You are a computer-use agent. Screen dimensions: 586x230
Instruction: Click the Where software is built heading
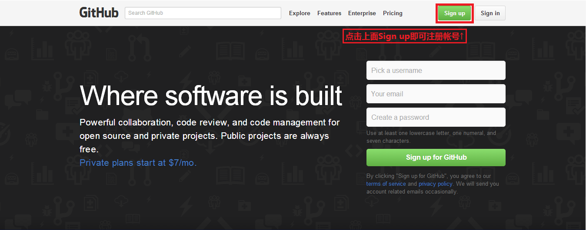tap(211, 95)
